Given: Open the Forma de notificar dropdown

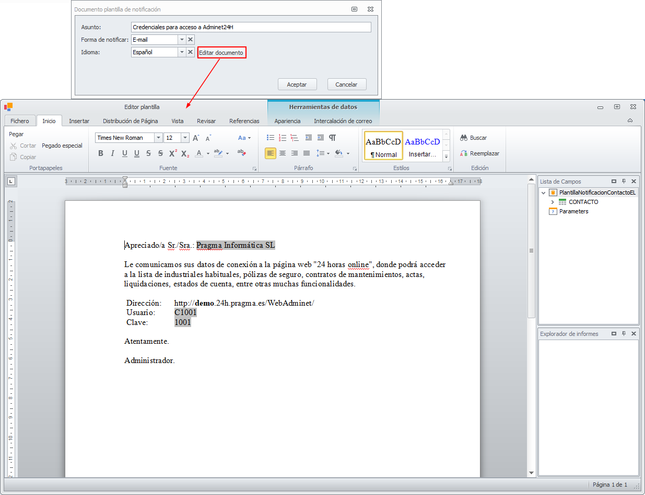Looking at the screenshot, I should tap(182, 40).
